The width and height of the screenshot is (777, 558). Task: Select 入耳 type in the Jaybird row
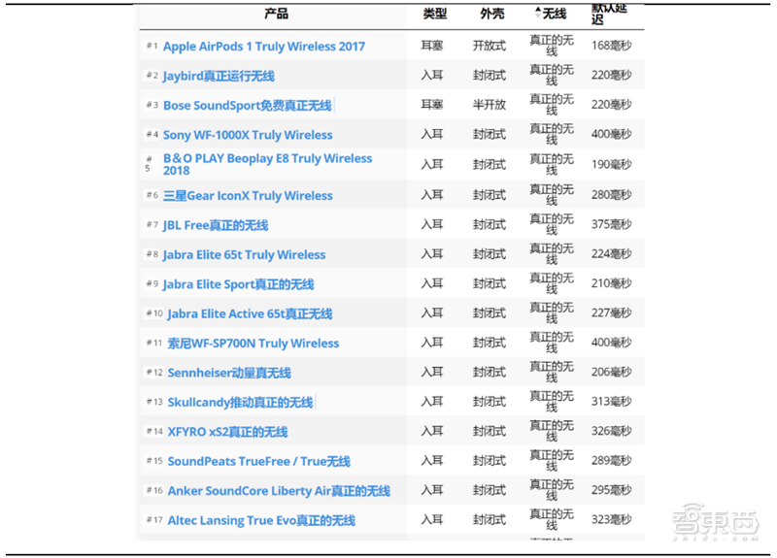coord(431,75)
